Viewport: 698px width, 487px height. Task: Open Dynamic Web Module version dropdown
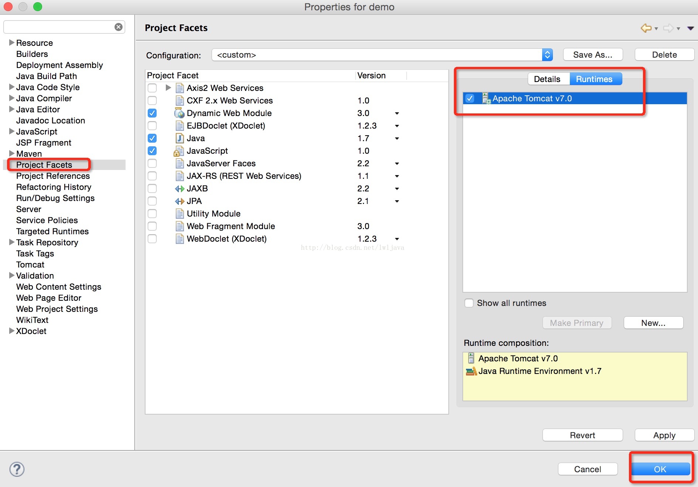point(397,113)
